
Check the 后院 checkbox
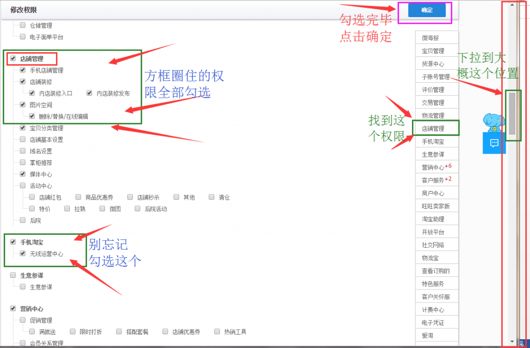pyautogui.click(x=23, y=220)
